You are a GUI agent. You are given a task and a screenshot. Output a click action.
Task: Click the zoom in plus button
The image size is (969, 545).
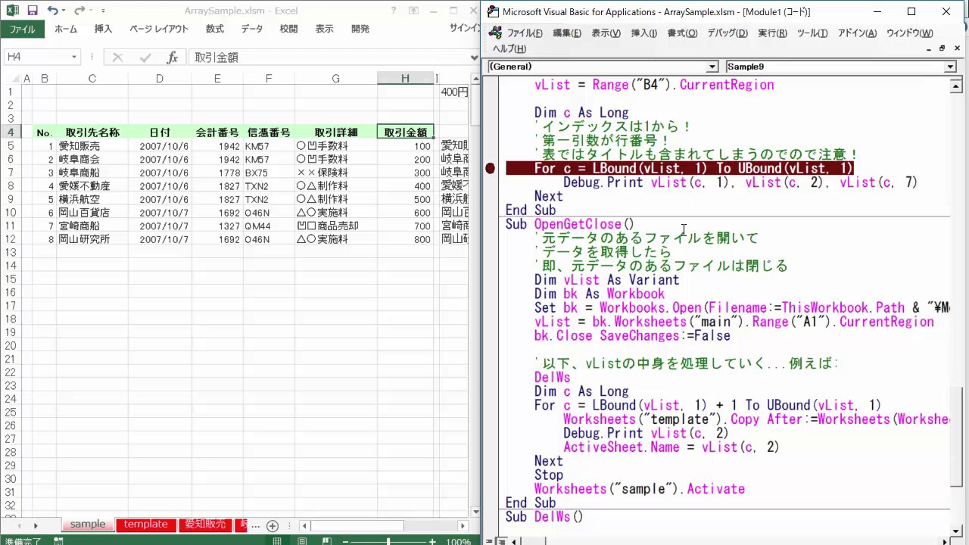pyautogui.click(x=432, y=541)
